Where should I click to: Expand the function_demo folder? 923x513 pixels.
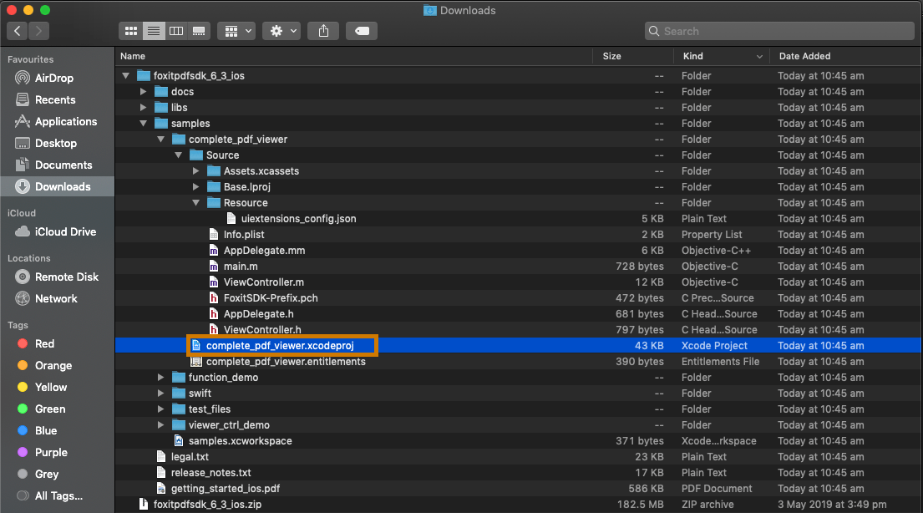160,377
